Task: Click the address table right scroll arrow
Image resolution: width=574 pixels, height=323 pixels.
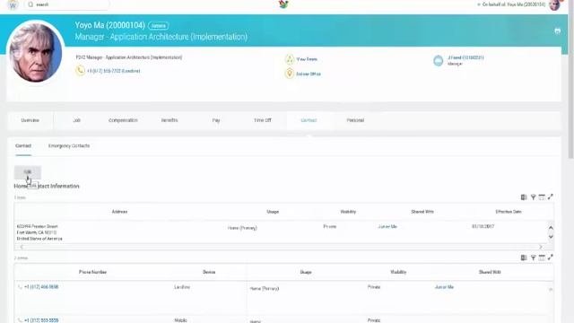Action: pos(541,248)
